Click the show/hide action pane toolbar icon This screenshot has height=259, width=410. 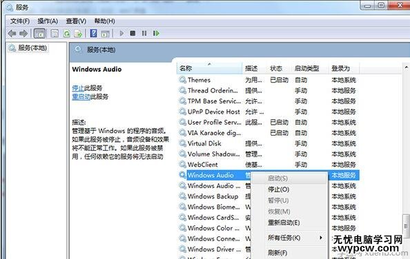[106, 33]
